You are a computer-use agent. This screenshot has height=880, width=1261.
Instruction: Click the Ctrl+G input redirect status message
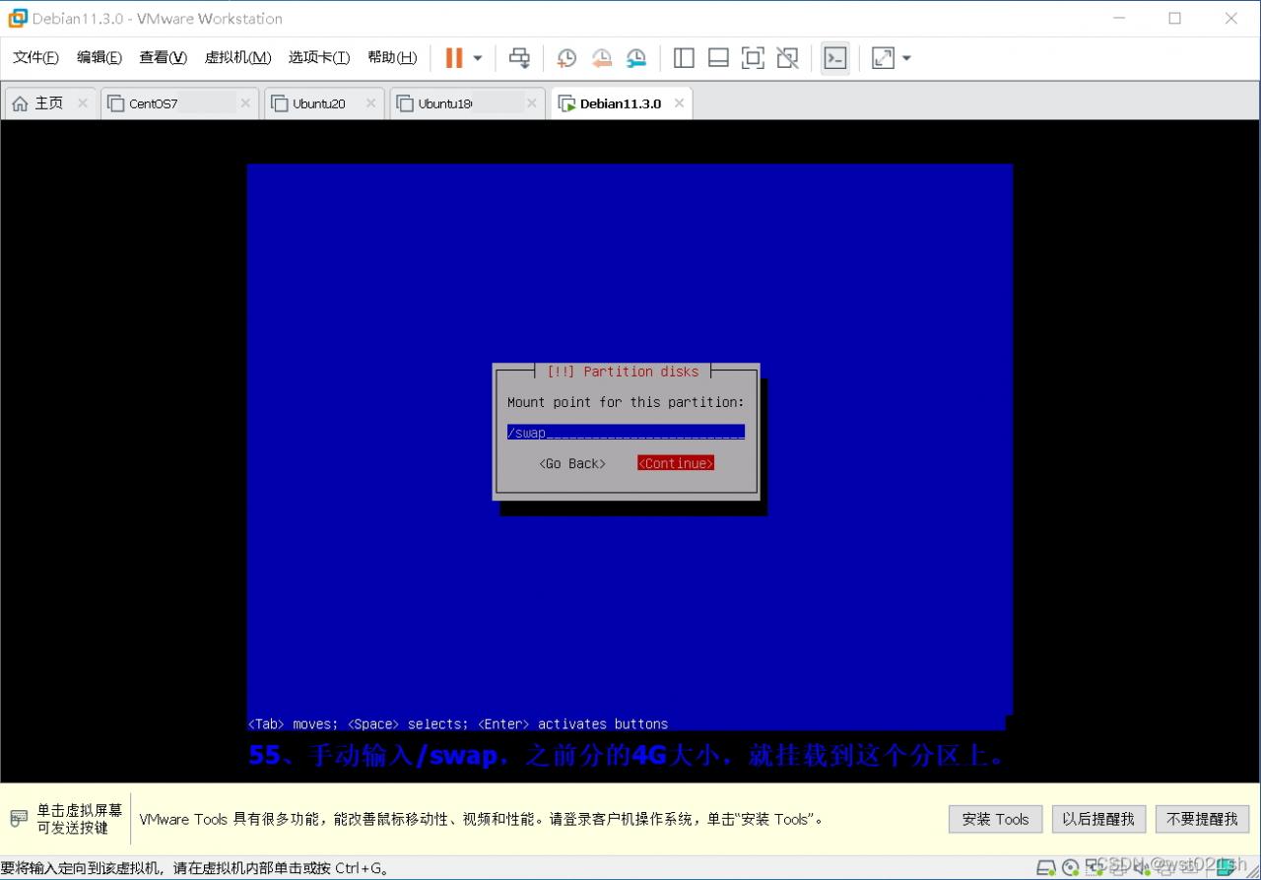tap(195, 868)
